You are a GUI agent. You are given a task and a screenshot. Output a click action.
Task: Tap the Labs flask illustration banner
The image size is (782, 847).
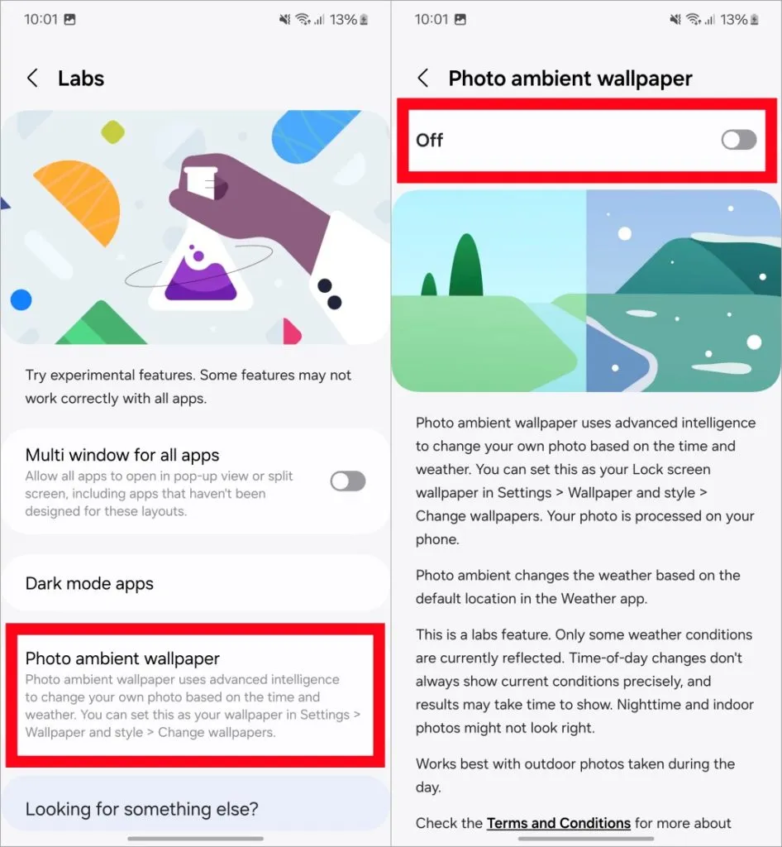tap(195, 227)
